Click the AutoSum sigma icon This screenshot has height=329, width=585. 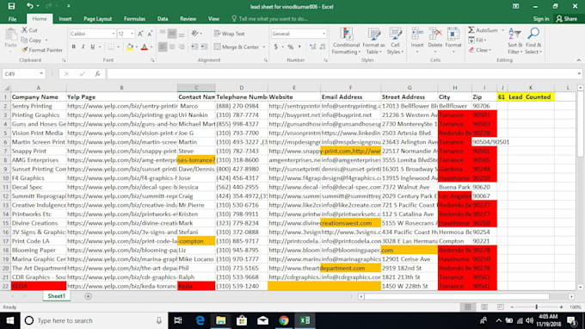(471, 30)
